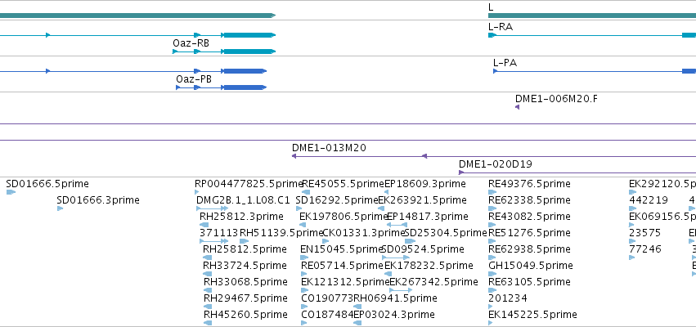The height and width of the screenshot is (327, 696).
Task: Select the RH25812.5prime label
Action: (245, 249)
